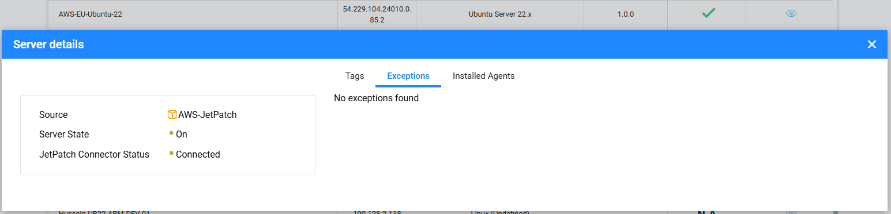Click the Source label in the info panel

point(53,114)
